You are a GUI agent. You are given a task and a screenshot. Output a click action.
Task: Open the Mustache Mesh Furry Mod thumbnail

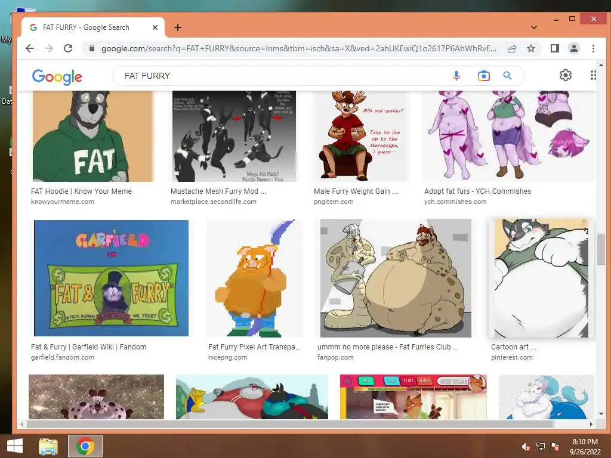234,137
